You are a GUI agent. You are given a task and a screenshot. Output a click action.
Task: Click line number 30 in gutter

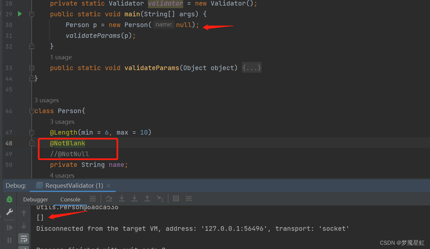pyautogui.click(x=9, y=25)
